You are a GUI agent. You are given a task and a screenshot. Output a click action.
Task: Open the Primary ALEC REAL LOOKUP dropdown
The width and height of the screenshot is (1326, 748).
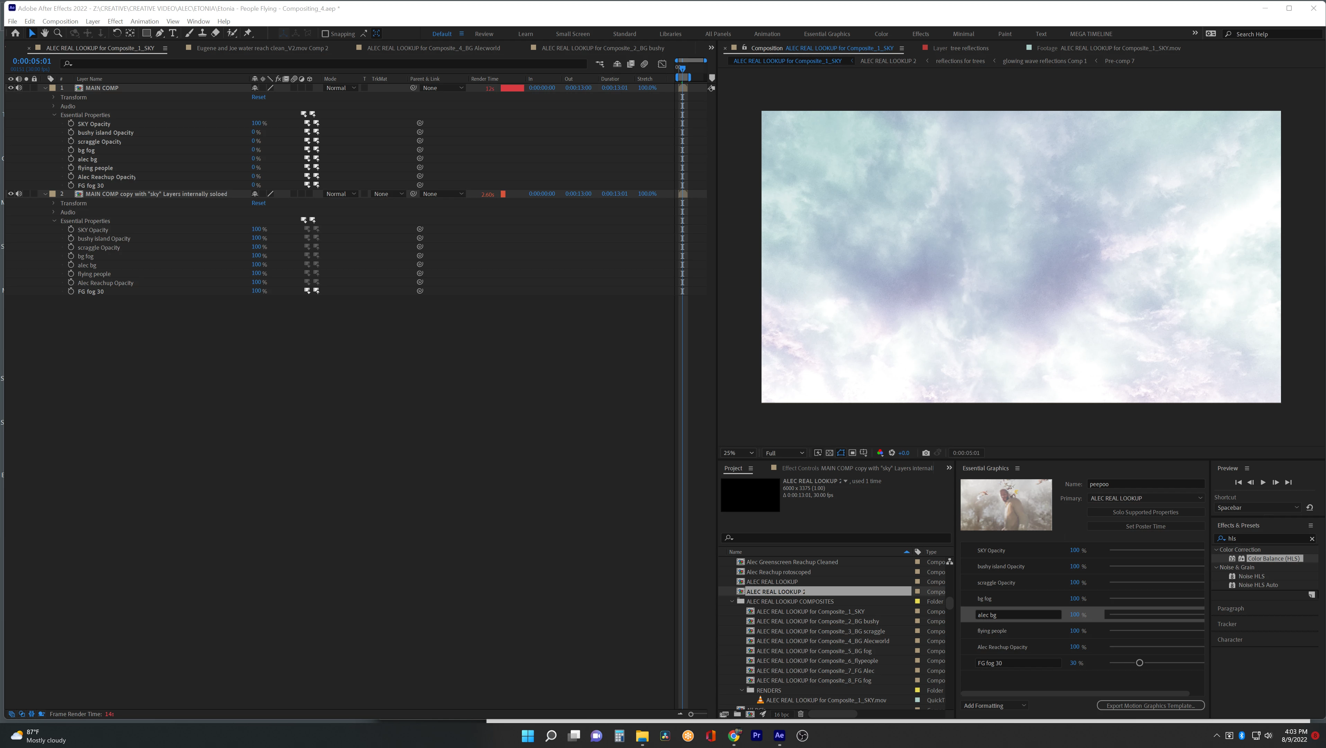[1145, 498]
